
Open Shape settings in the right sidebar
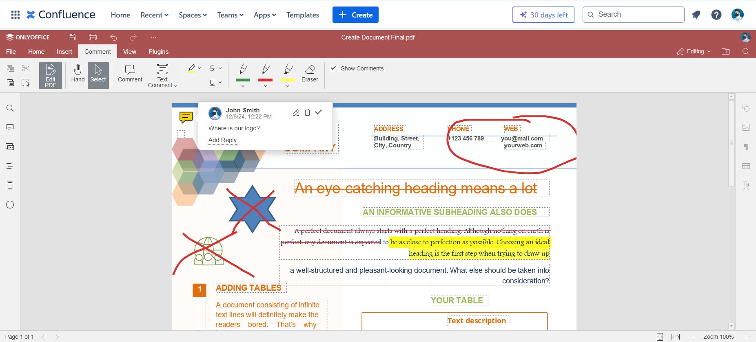point(746,108)
